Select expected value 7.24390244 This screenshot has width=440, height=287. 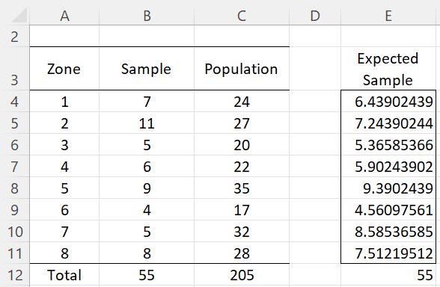pos(388,123)
